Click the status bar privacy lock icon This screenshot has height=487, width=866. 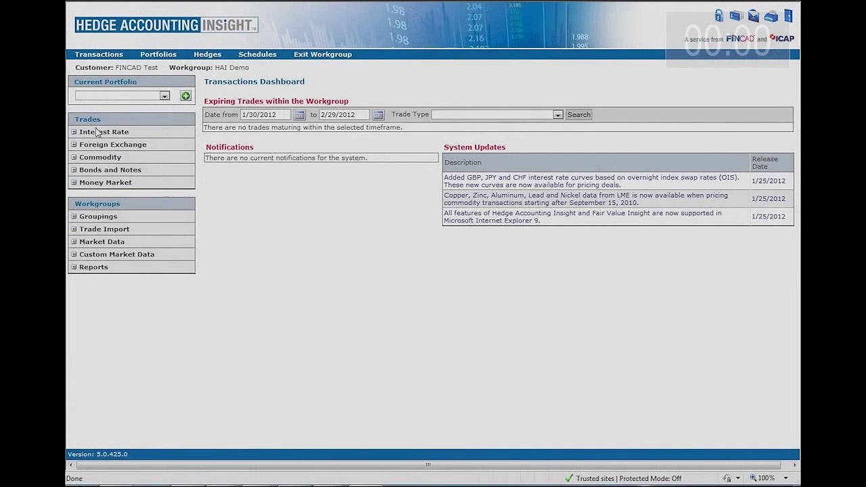click(727, 478)
